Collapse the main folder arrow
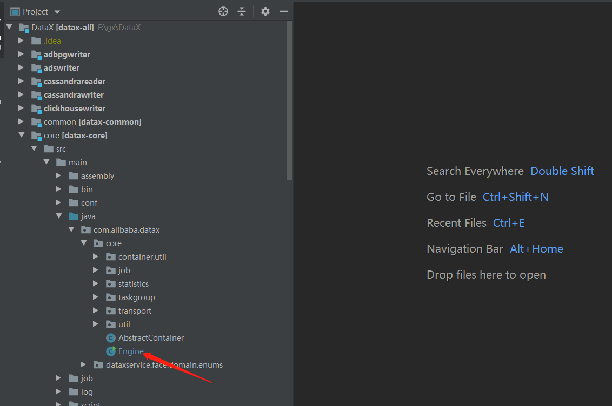Viewport: 612px width, 406px height. coord(46,162)
